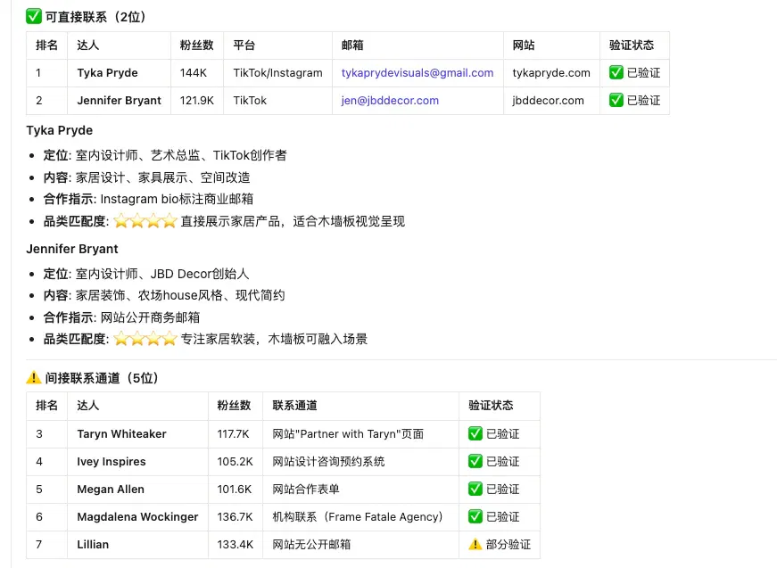Click warning icon beside 间接联系通道 heading

click(34, 378)
